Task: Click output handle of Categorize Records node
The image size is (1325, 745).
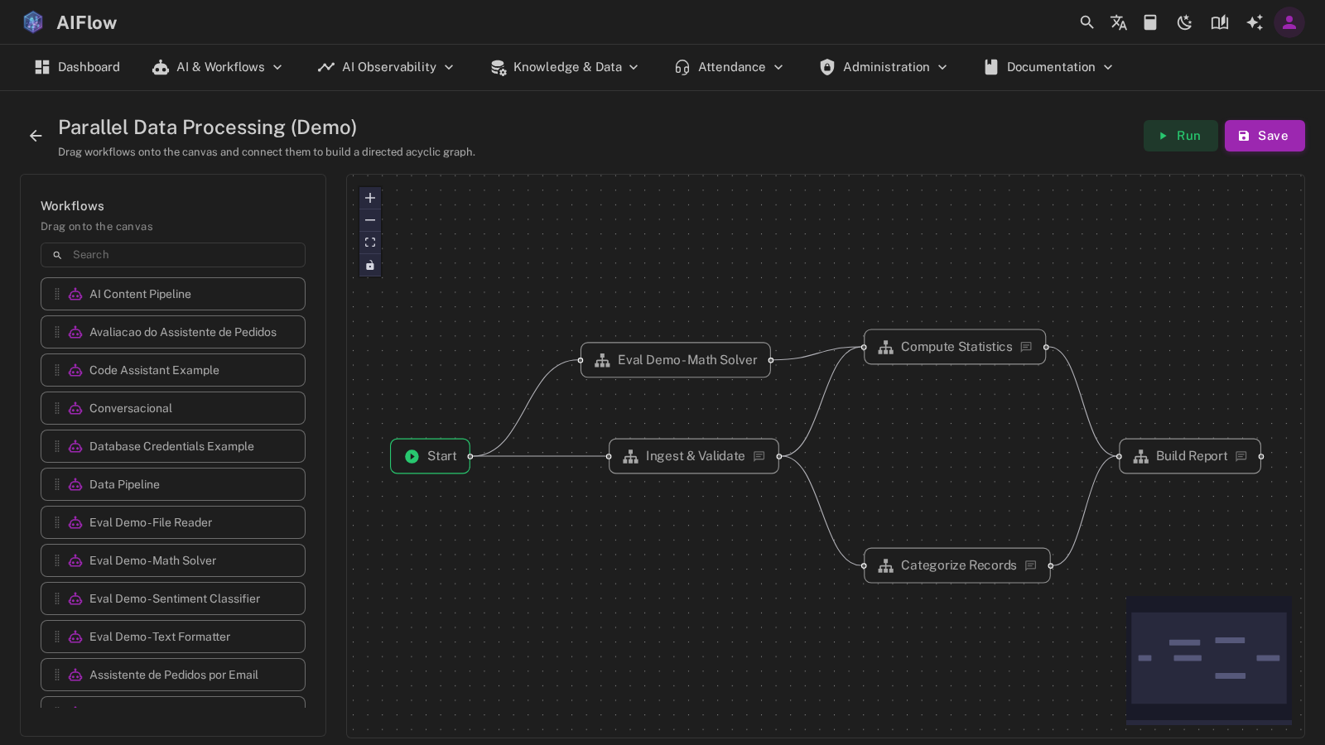Action: click(1050, 565)
